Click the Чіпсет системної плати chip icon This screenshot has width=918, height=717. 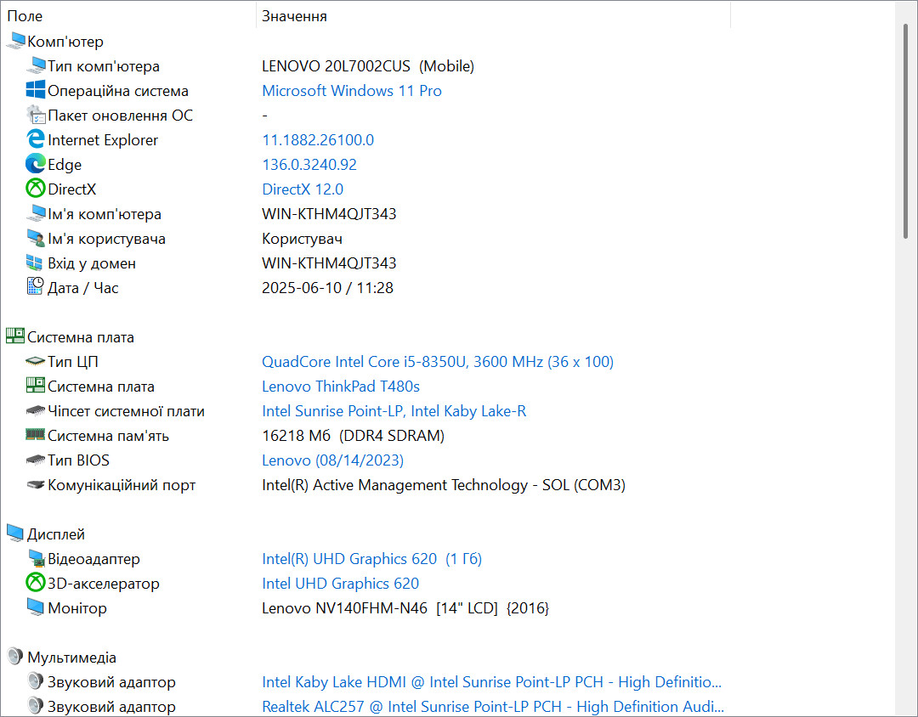click(36, 411)
